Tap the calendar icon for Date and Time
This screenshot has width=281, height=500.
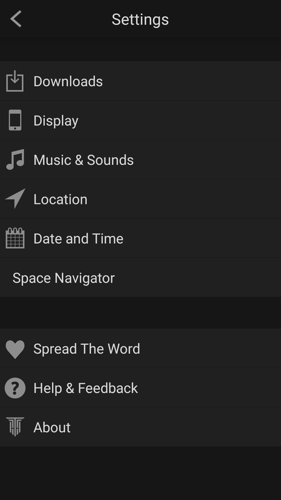point(15,238)
